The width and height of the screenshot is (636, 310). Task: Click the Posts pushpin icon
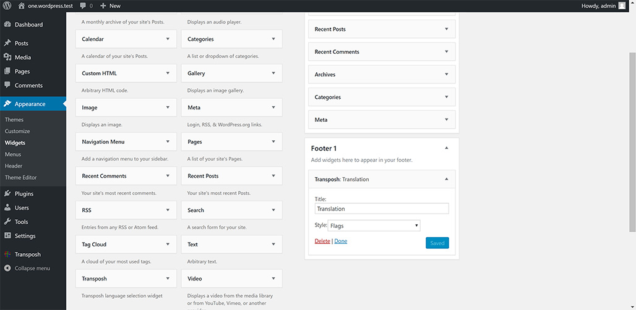click(x=7, y=43)
